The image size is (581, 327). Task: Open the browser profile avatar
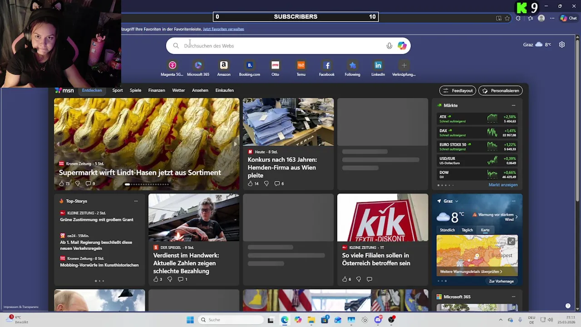[x=541, y=18]
